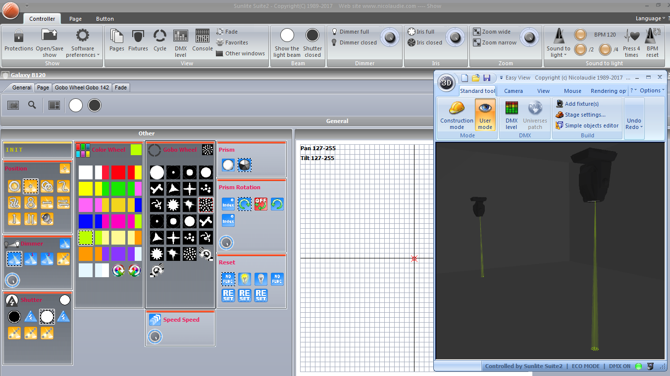Click the INIT button
Viewport: 670px width, 376px height.
[38, 150]
